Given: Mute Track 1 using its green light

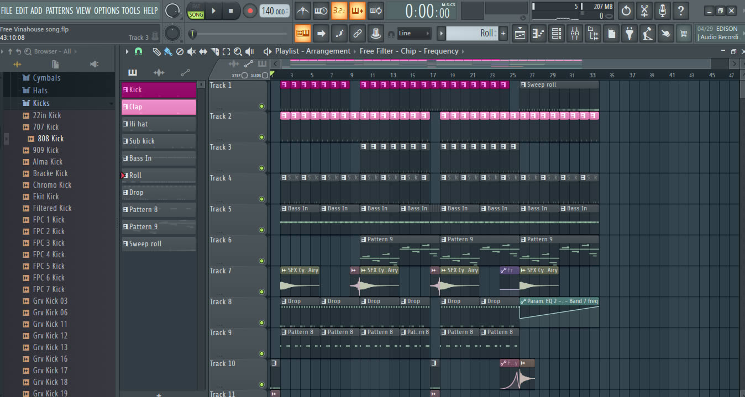Looking at the screenshot, I should click(261, 106).
